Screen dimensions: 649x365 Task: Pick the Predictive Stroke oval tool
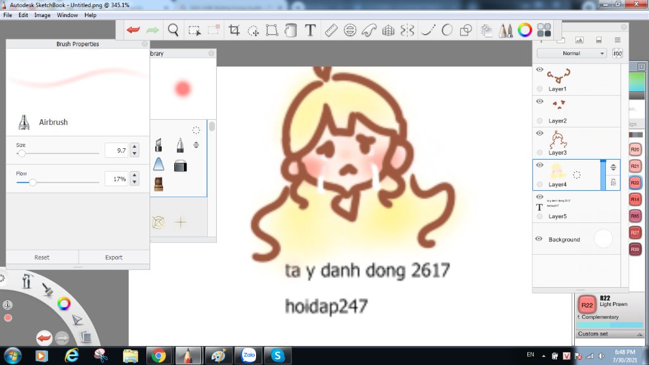click(x=447, y=30)
